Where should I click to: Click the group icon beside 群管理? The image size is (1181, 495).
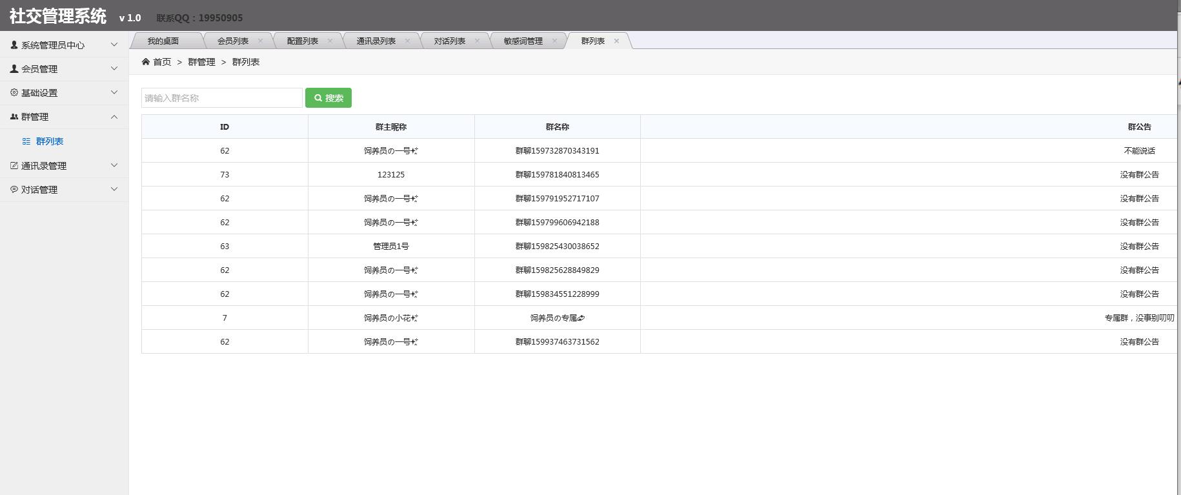pos(14,117)
